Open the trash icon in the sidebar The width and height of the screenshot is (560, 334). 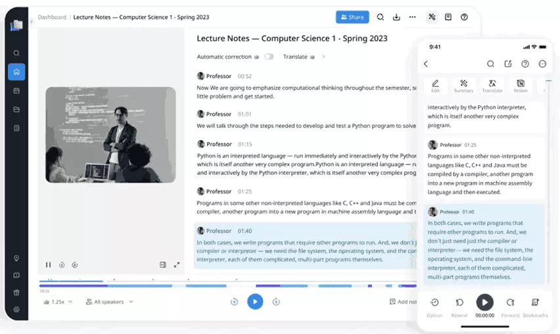click(16, 293)
